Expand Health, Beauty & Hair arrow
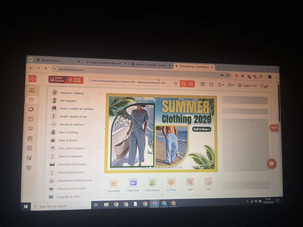Viewport: 303px width, 227px height. pos(99,117)
